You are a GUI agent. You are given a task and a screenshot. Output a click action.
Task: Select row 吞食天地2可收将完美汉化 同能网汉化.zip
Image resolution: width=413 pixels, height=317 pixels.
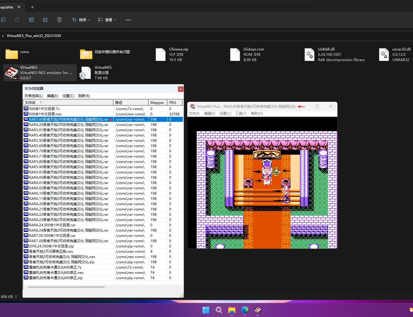click(103, 262)
